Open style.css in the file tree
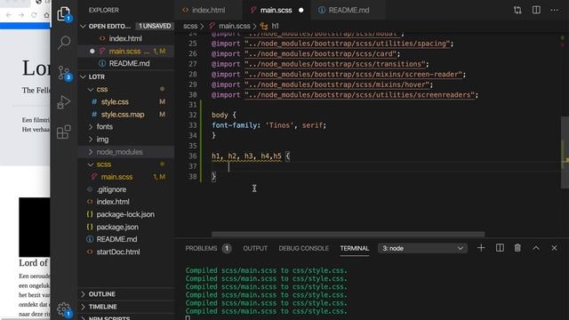This screenshot has width=569, height=320. coord(126,102)
